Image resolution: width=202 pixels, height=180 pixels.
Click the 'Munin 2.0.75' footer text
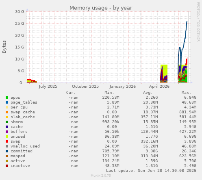pos(101,176)
